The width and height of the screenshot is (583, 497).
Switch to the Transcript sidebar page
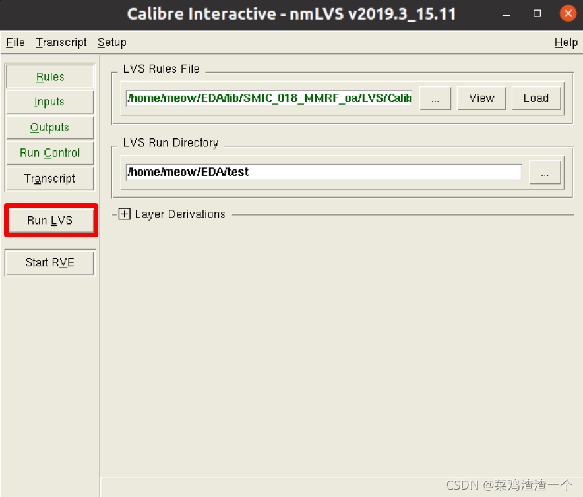tap(49, 179)
